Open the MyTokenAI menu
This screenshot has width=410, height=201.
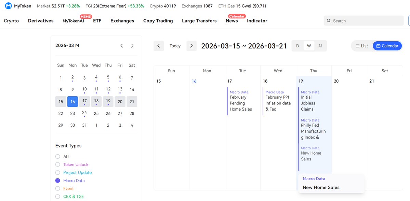[73, 21]
